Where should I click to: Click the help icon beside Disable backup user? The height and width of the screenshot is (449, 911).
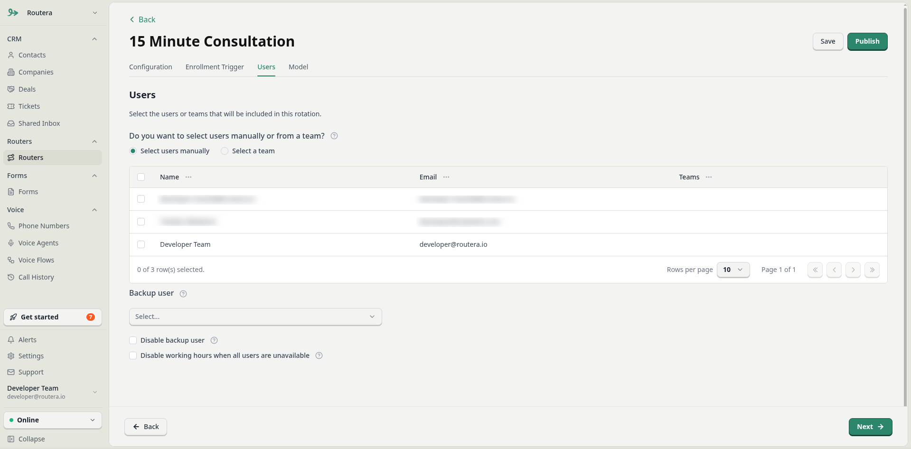coord(214,340)
